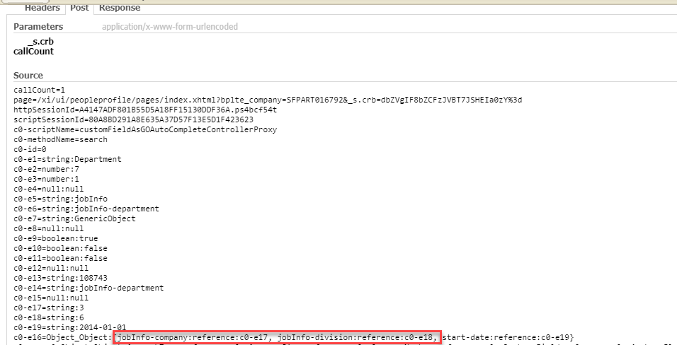Switch to the Headers tab
677x345 pixels.
[x=42, y=8]
